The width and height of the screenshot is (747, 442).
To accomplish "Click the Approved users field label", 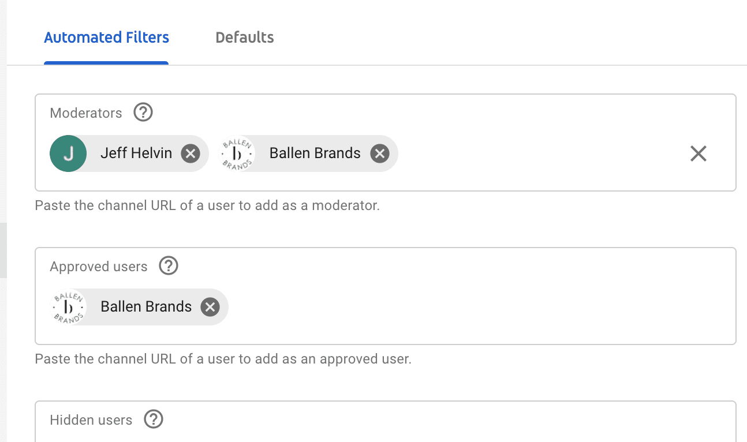I will point(99,267).
